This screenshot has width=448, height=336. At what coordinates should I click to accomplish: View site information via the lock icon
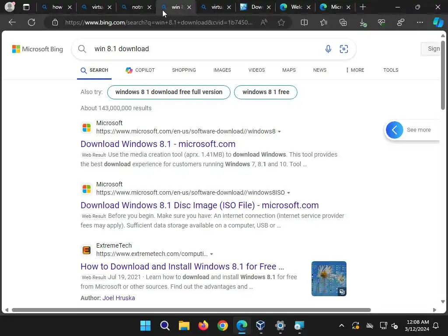pyautogui.click(x=55, y=22)
